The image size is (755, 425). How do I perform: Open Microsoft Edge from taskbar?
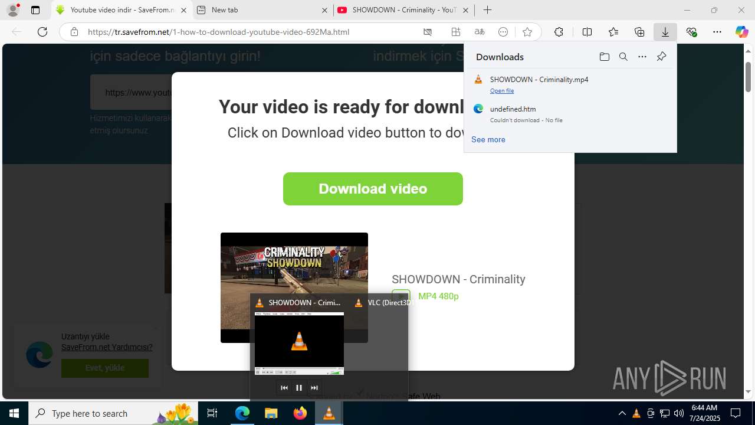pyautogui.click(x=242, y=413)
